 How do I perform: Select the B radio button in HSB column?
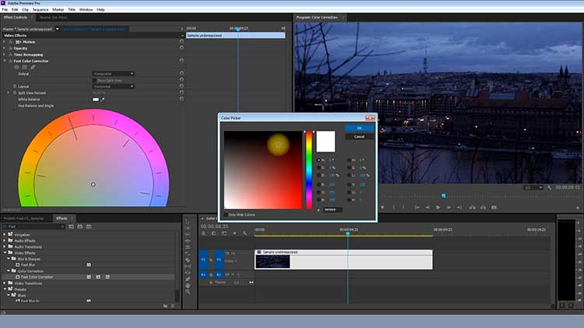point(318,175)
